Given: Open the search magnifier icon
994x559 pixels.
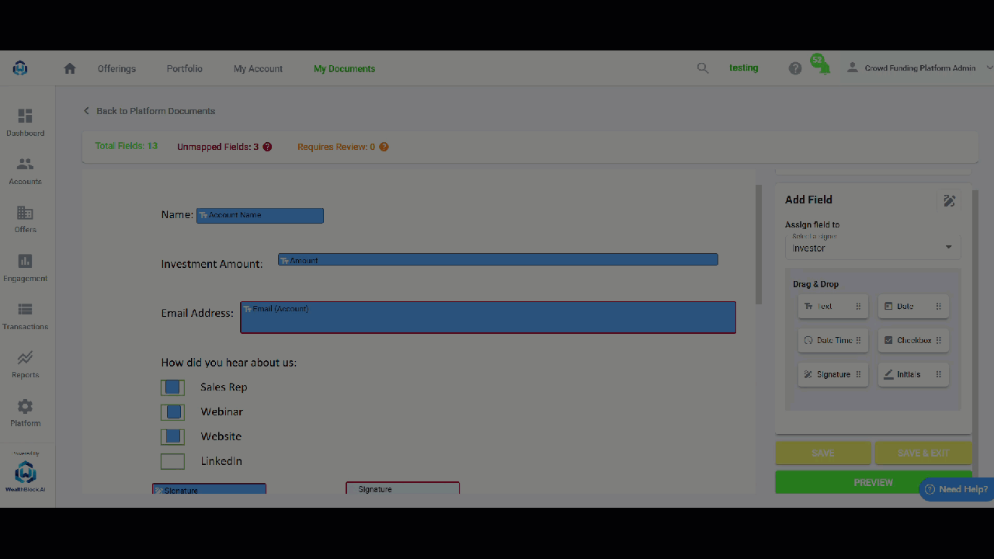Looking at the screenshot, I should pyautogui.click(x=703, y=68).
